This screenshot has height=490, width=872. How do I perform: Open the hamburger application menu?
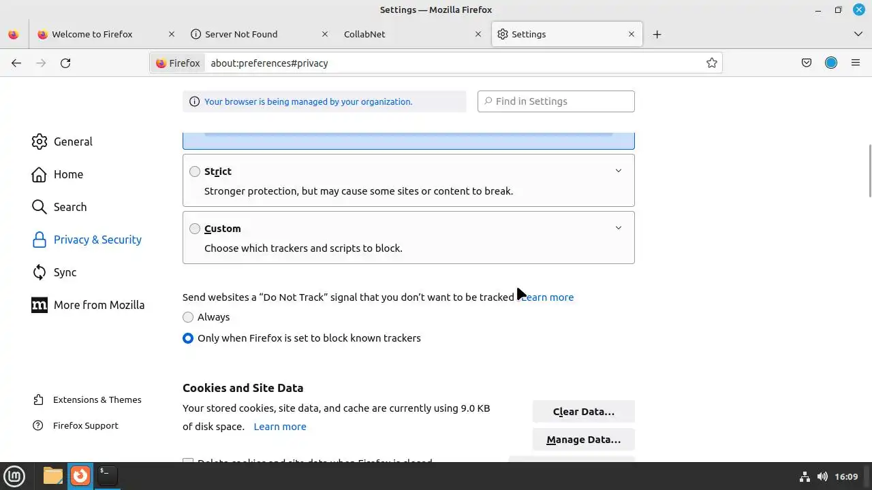[856, 63]
